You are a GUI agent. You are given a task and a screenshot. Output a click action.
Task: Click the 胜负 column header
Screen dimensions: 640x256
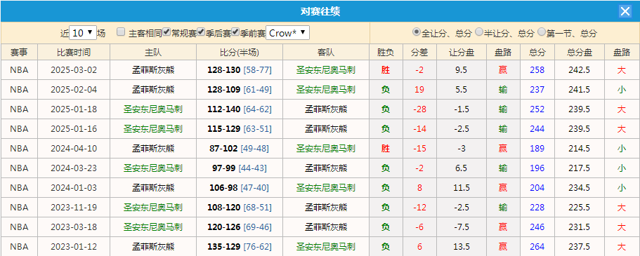pos(386,52)
